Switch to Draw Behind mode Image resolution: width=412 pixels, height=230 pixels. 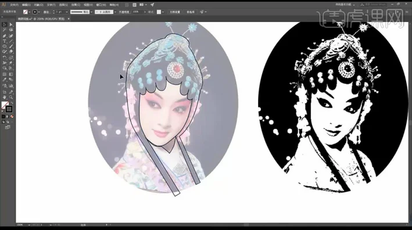pos(8,122)
